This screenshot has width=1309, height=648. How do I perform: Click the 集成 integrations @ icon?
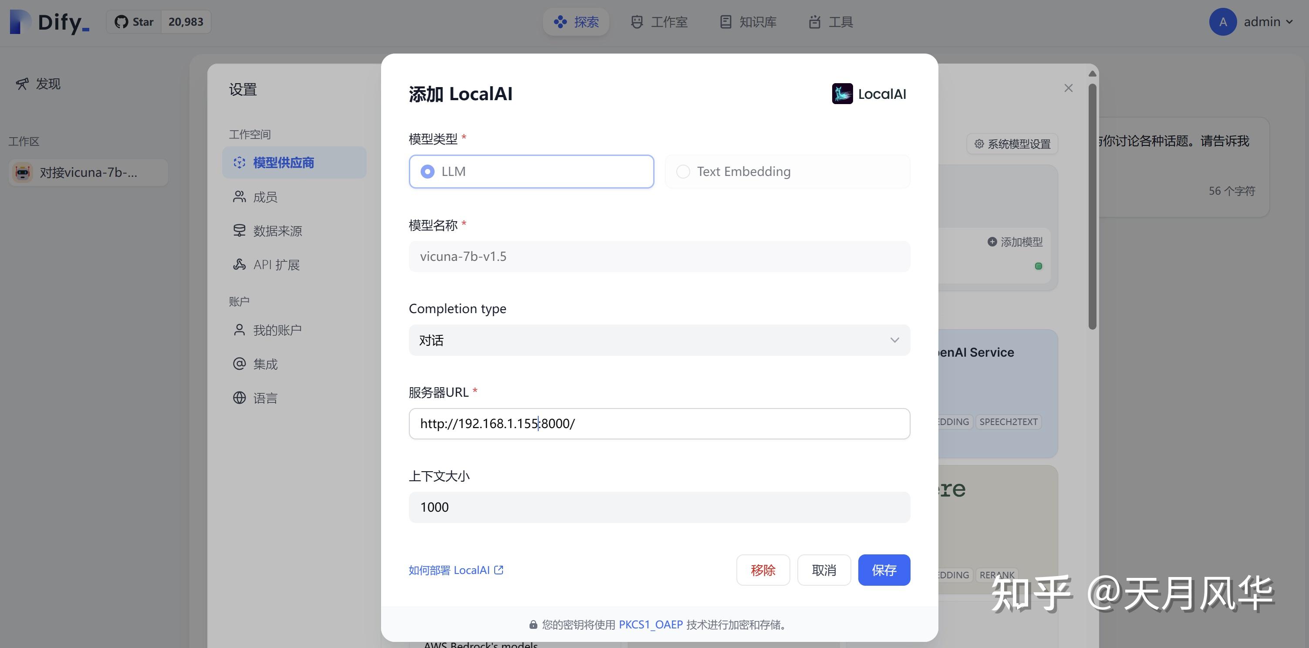tap(240, 363)
